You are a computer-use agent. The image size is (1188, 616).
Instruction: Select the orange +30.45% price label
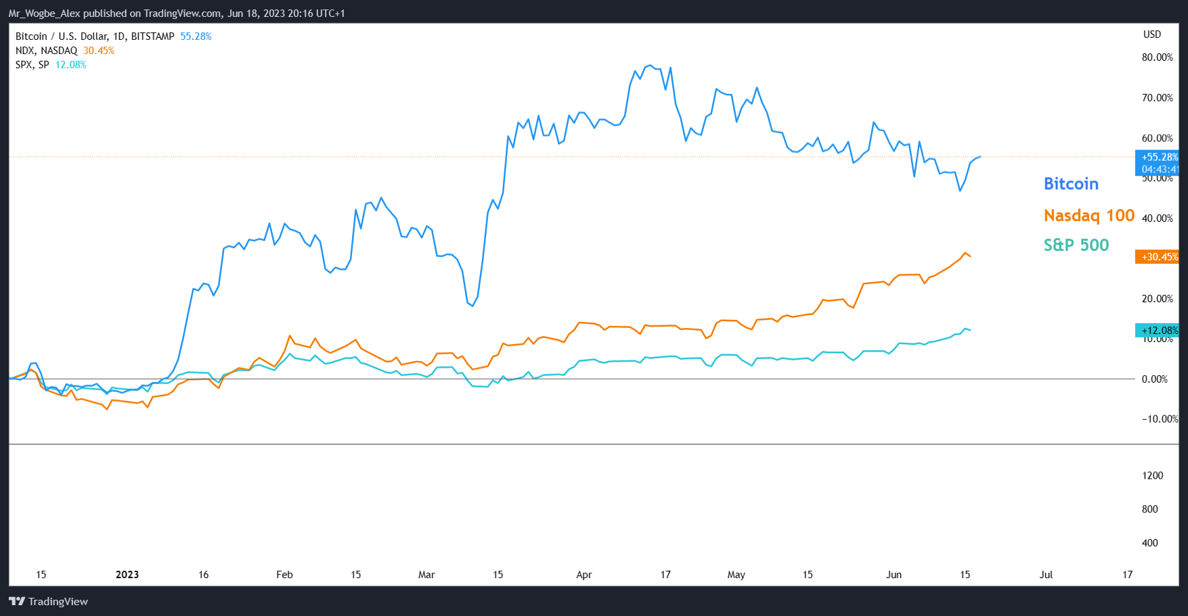click(1159, 257)
